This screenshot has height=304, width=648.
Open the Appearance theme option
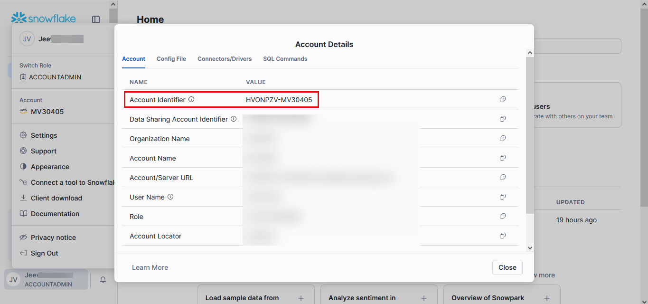[50, 167]
